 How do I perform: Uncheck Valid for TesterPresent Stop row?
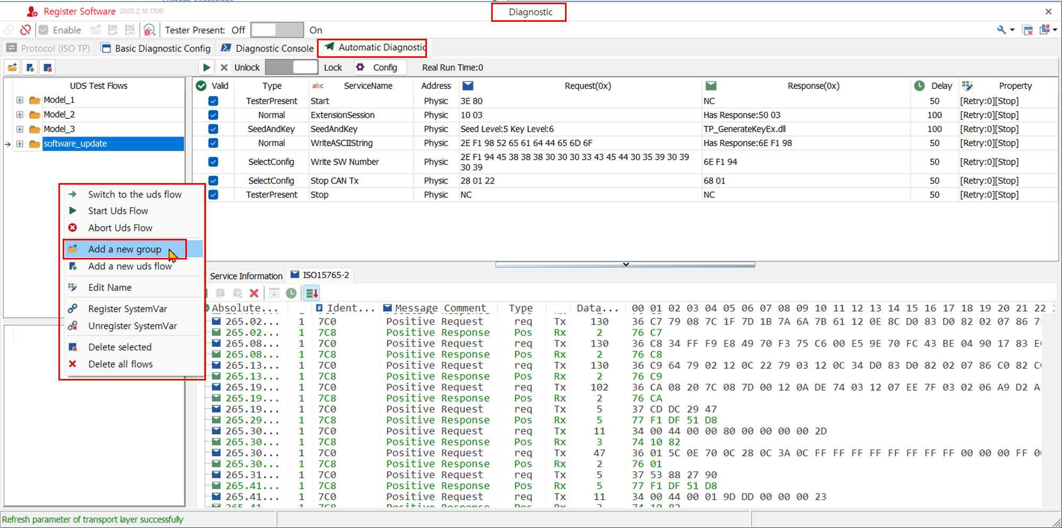click(x=213, y=194)
